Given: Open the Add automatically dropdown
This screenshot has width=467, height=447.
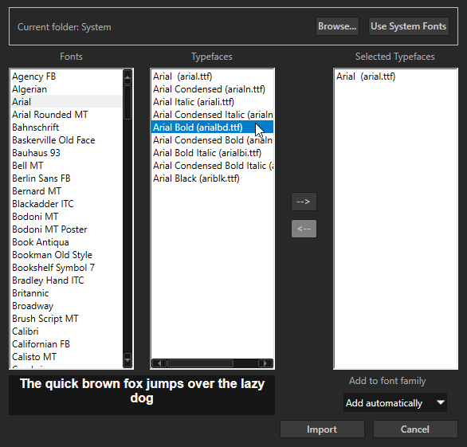Looking at the screenshot, I should coord(395,402).
